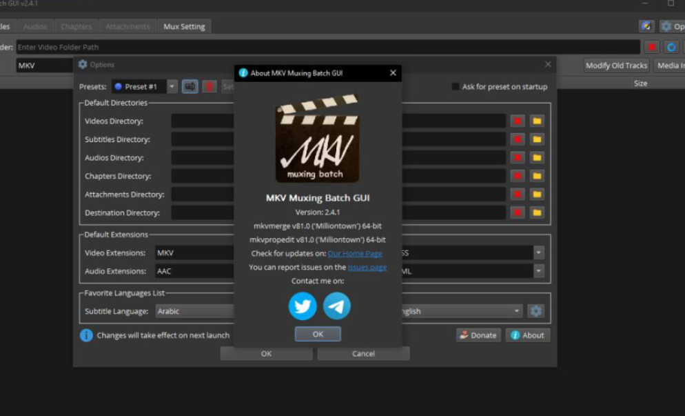
Task: Click the Enter Video Folder Path field
Action: click(328, 47)
